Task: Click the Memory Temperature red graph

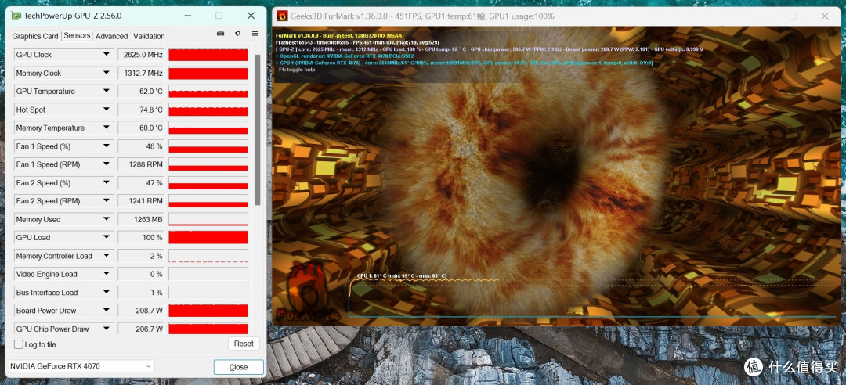Action: (x=208, y=128)
